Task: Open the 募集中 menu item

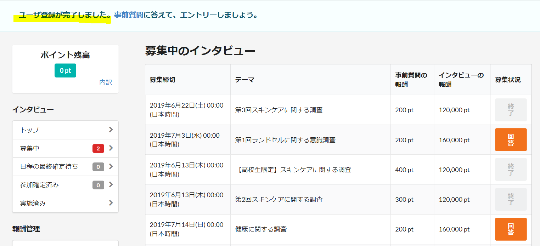Action: coord(65,148)
